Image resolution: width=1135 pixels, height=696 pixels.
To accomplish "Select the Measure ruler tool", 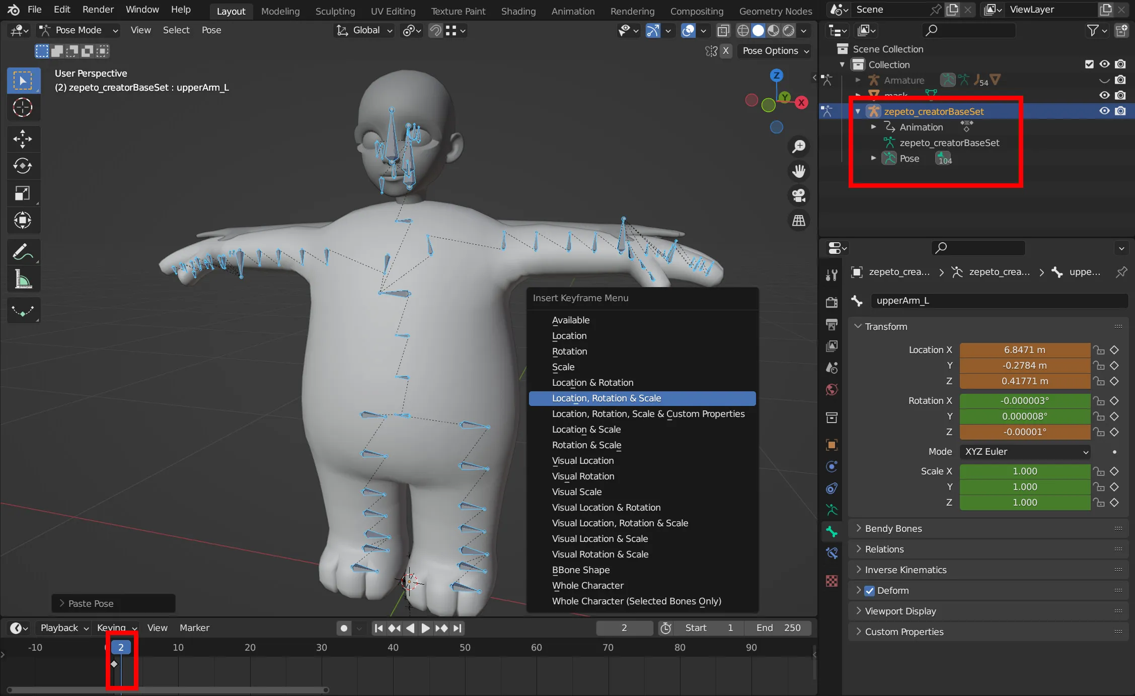I will point(23,279).
